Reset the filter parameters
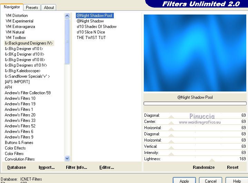The width and height of the screenshot is (248, 183). coord(233,167)
